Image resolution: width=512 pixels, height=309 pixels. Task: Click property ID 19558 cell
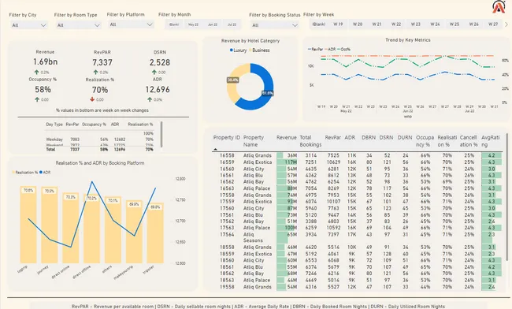coord(227,287)
